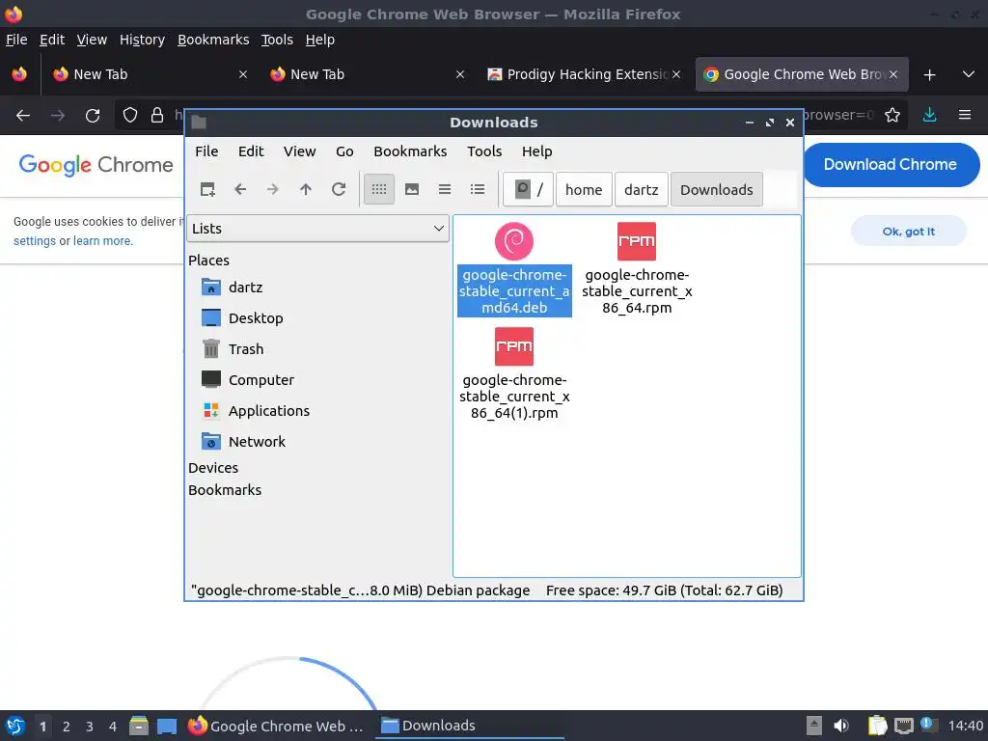Open the Lists side pane dropdown
Image resolution: width=988 pixels, height=741 pixels.
(317, 228)
